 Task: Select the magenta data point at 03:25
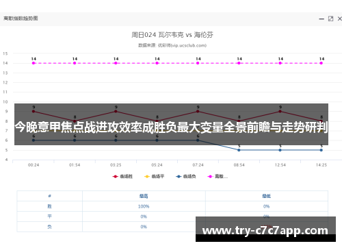pyautogui.click(x=116, y=63)
